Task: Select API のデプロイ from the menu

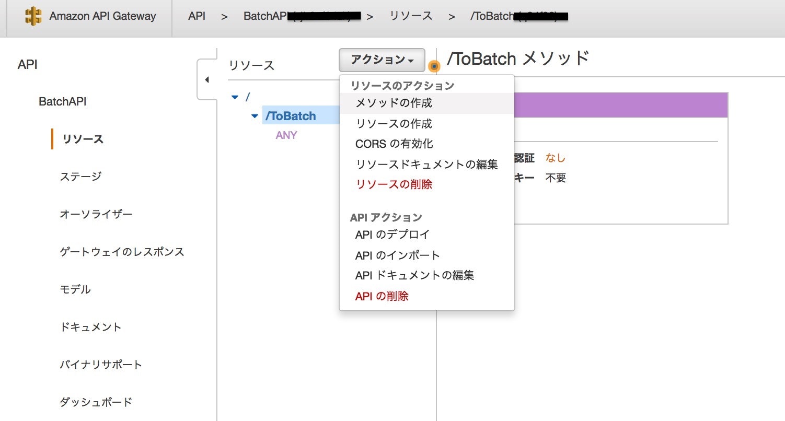Action: (x=427, y=235)
